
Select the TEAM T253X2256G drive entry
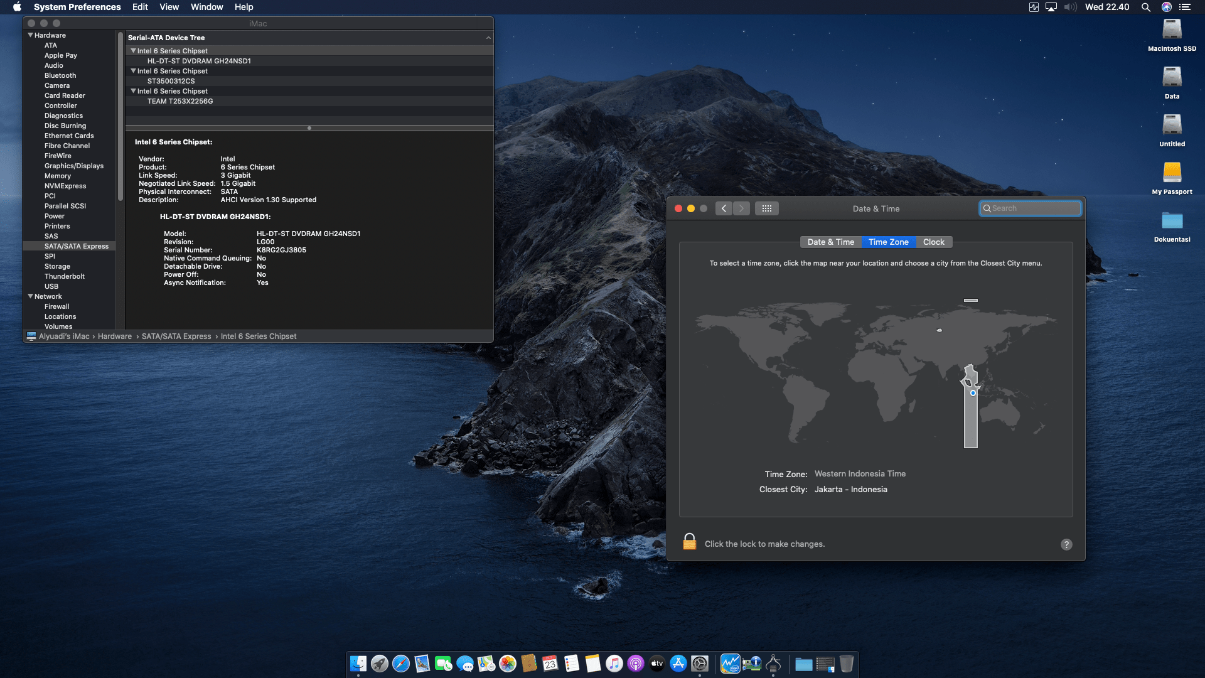tap(180, 101)
